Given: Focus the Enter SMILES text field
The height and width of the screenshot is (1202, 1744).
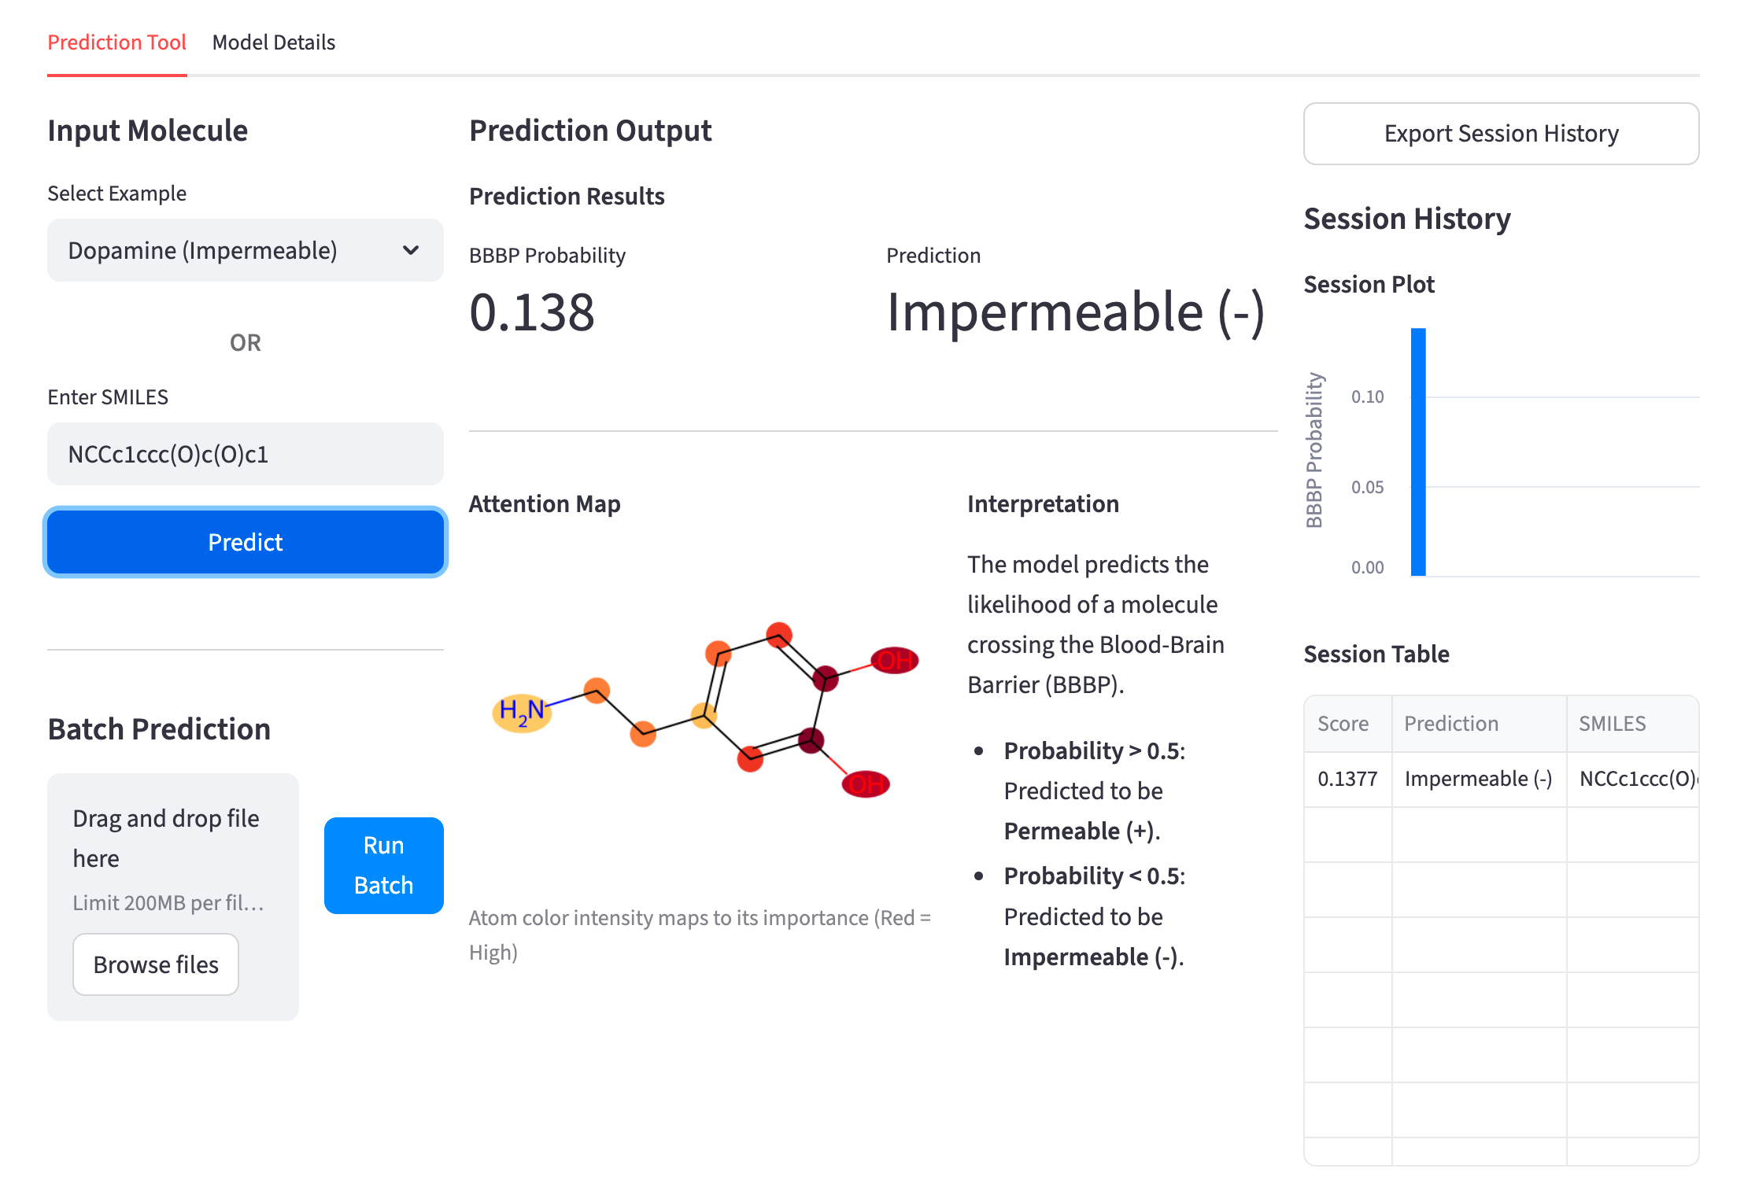Looking at the screenshot, I should (x=245, y=454).
